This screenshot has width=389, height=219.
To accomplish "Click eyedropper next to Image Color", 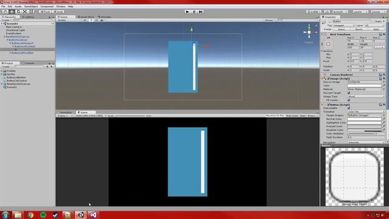I will pyautogui.click(x=384, y=86).
